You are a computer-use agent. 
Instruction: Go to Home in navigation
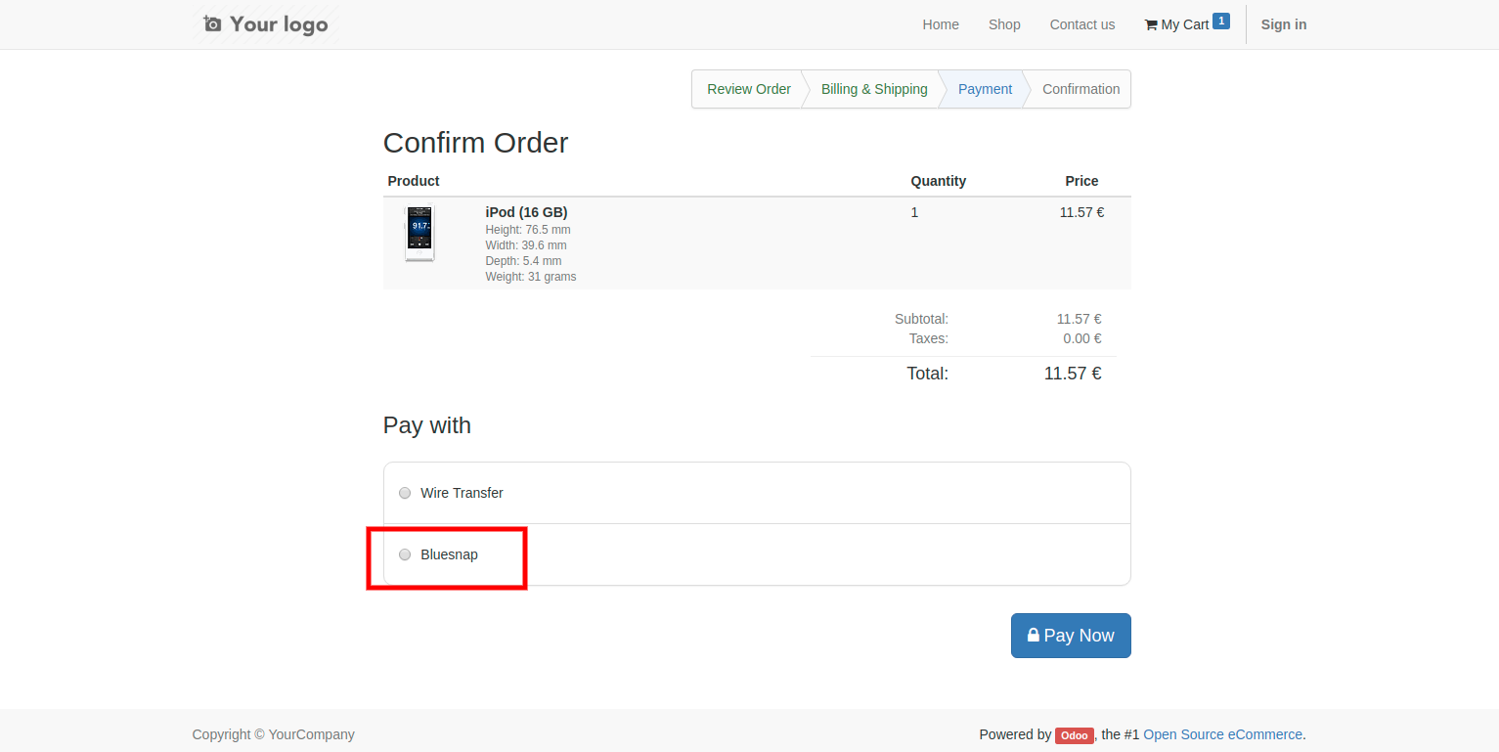(x=941, y=24)
